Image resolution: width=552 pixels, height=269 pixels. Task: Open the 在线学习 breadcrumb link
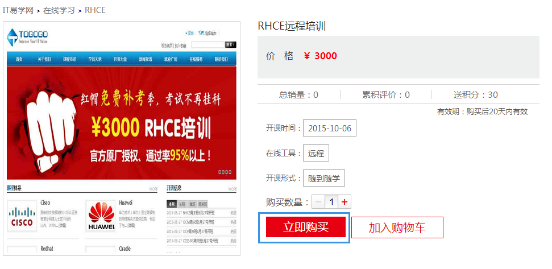pos(59,10)
